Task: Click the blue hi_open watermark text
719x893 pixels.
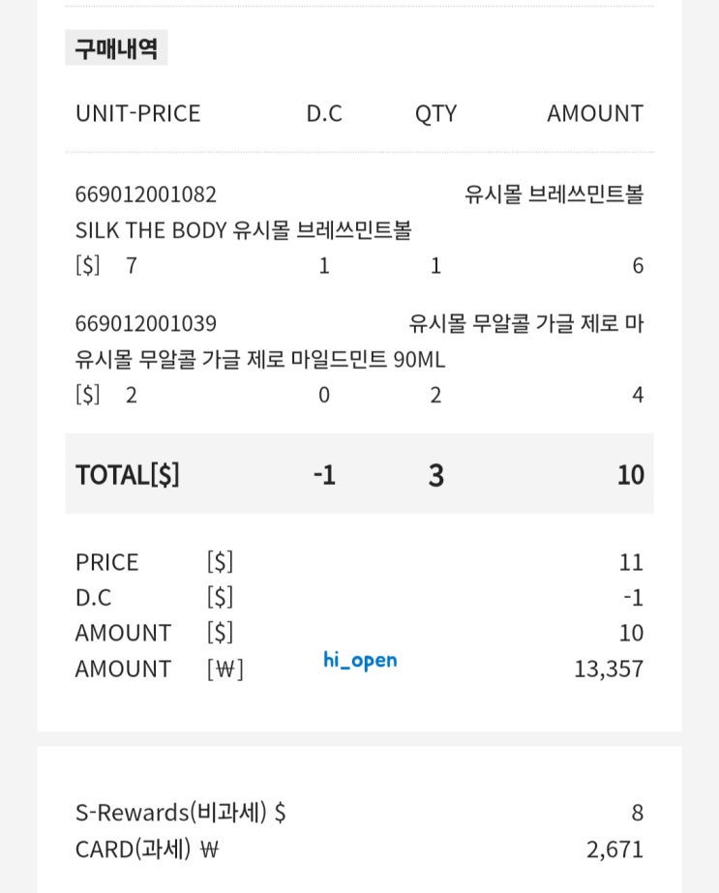Action: point(360,661)
